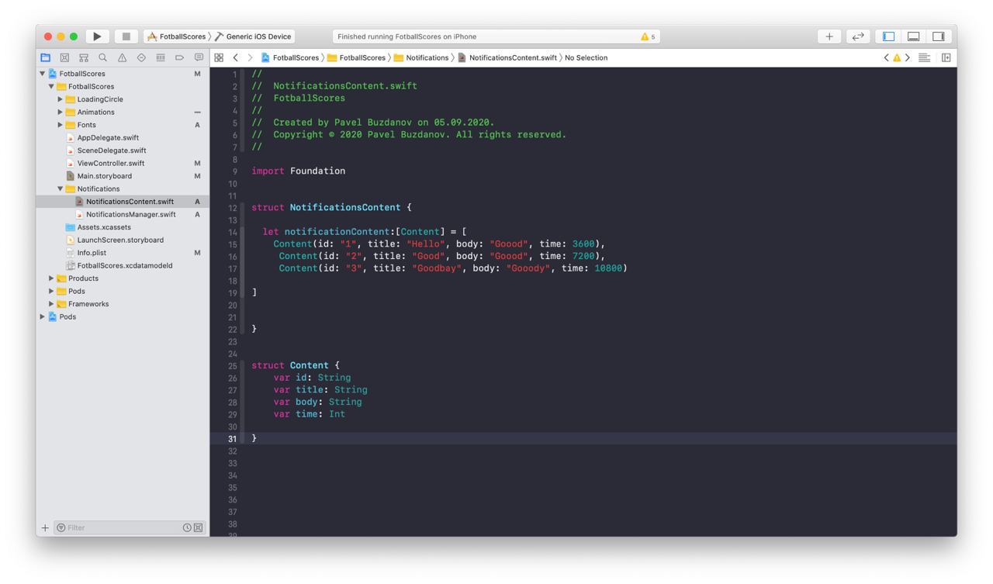
Task: Expand the Products group
Action: 51,278
